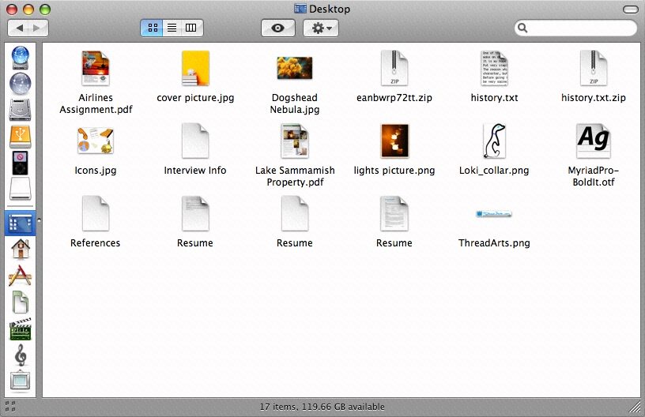Switch to list view mode
645x417 pixels.
(172, 28)
